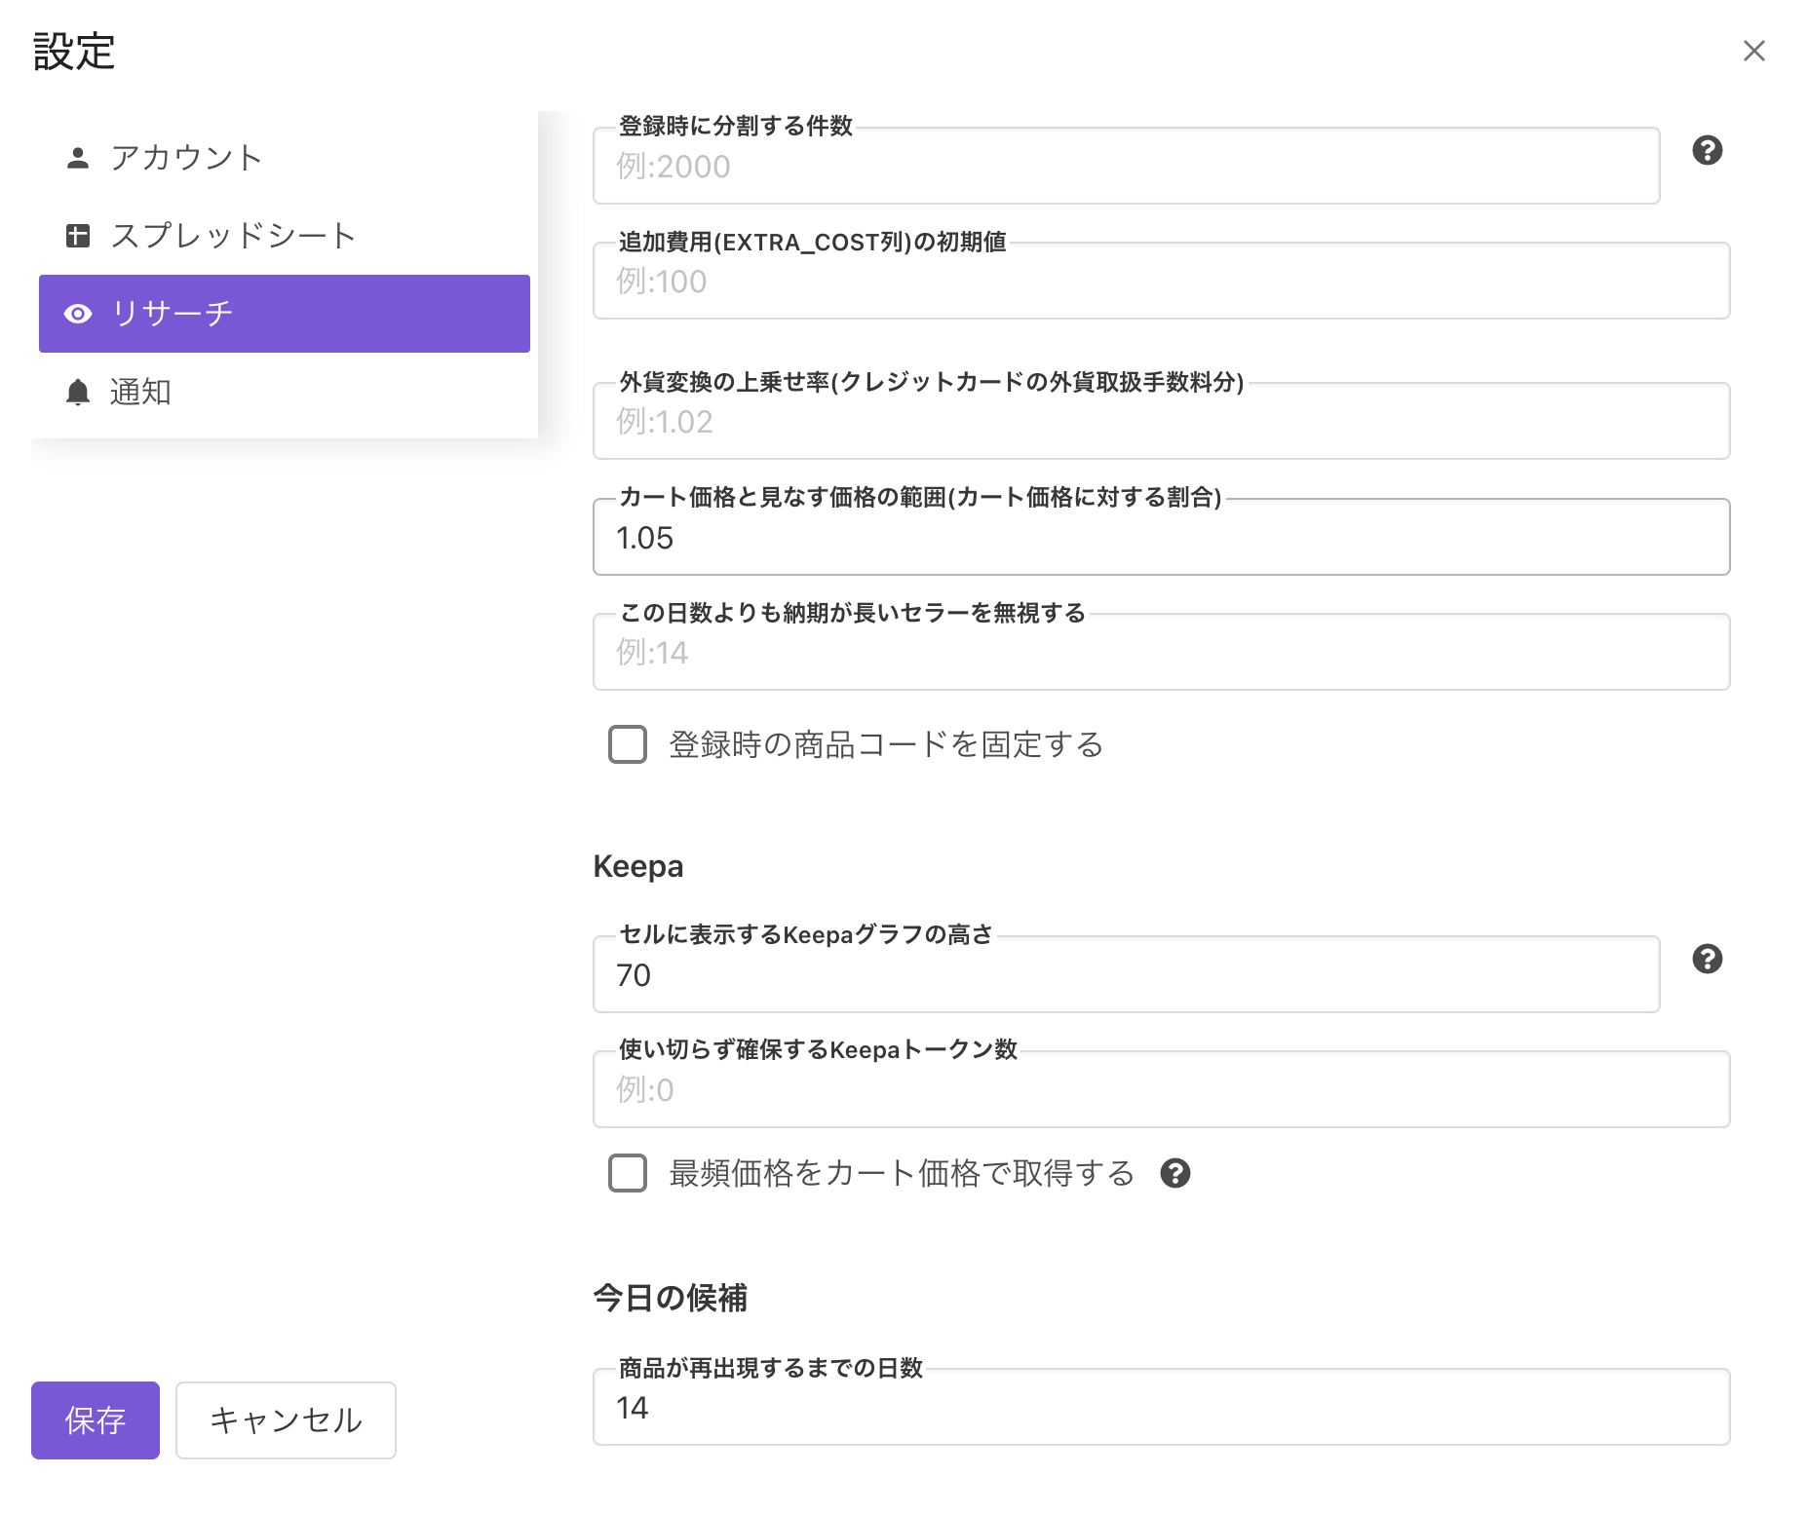Click the account person icon in sidebar
The image size is (1809, 1514).
tap(78, 158)
